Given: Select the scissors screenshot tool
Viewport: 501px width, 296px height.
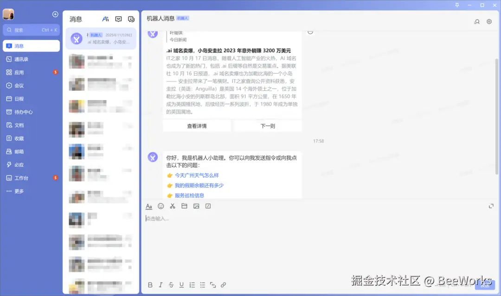Looking at the screenshot, I should (172, 206).
